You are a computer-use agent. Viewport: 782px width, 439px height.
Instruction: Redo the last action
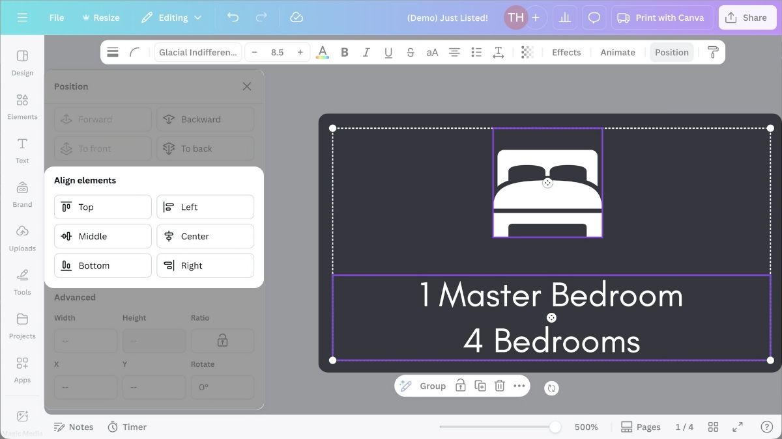tap(261, 18)
